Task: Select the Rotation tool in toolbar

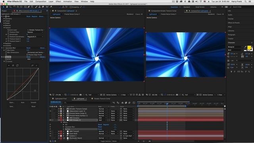Action: tap(15, 7)
